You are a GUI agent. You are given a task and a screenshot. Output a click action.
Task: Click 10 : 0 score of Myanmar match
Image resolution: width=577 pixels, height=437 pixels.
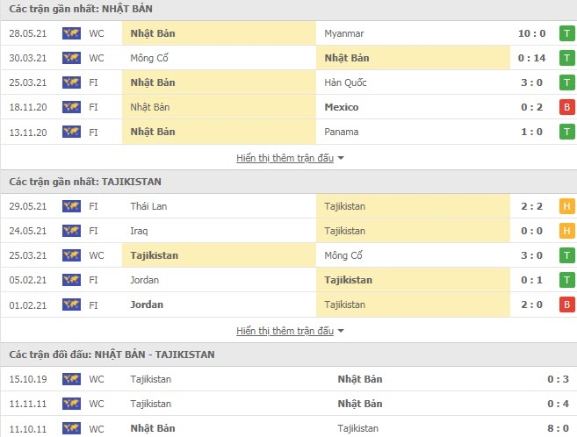[x=531, y=33]
